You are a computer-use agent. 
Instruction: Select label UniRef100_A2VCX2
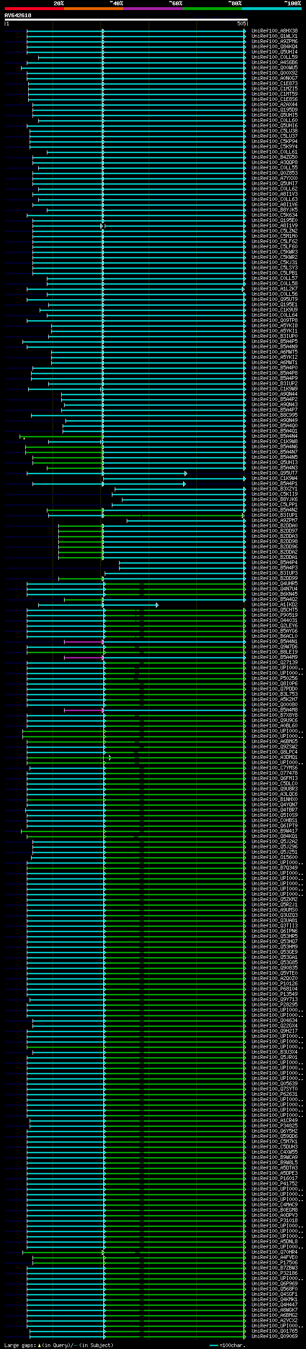(274, 1320)
